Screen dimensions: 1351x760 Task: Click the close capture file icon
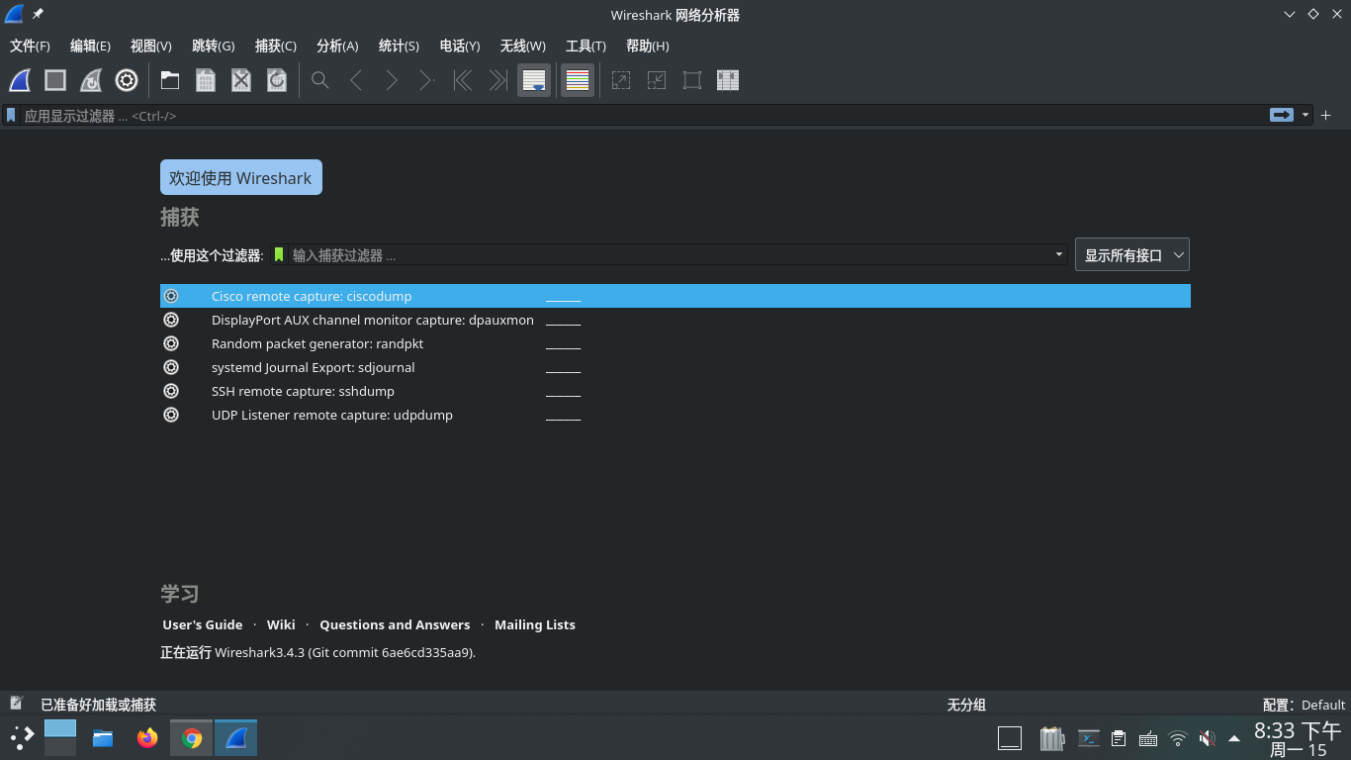pos(240,80)
